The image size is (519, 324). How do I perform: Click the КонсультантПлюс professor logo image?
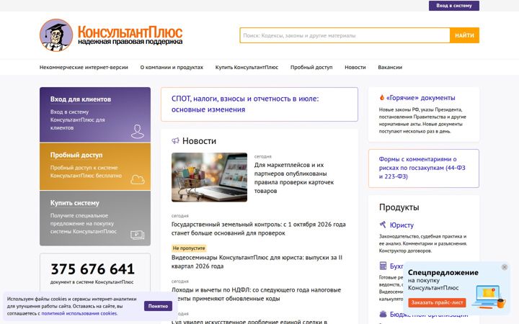click(x=56, y=35)
